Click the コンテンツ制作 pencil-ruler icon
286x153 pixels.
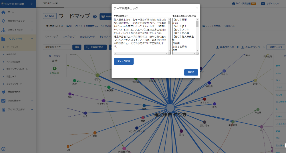(x=3, y=39)
